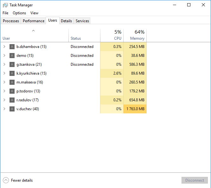Click the user icon beside k.kyurkchieva
Screen dimensions: 211x188
click(x=12, y=73)
